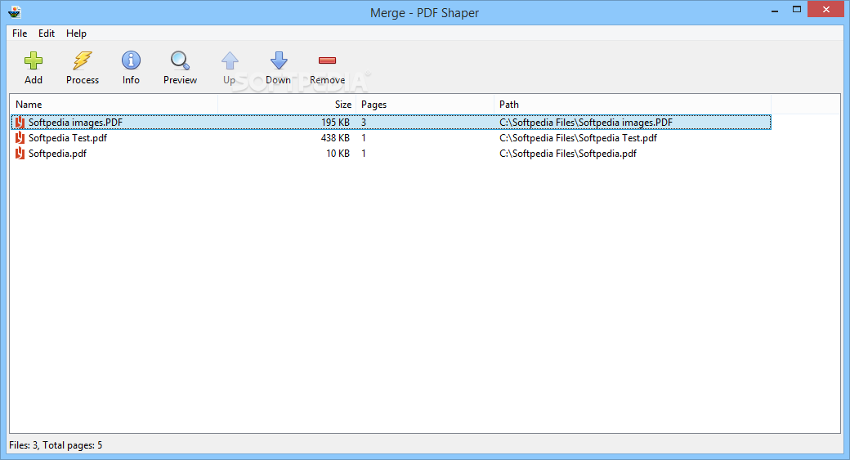Click path C:\Softpedia Files\Softpedia.pdf

[x=567, y=154]
